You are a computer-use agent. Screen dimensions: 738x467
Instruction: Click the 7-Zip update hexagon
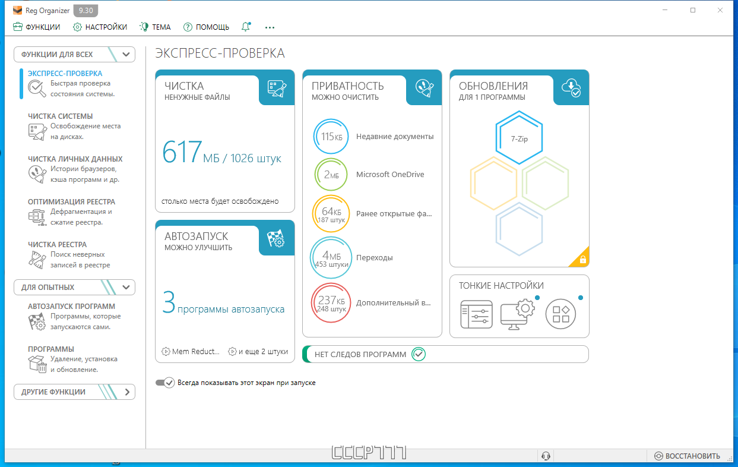pyautogui.click(x=519, y=138)
